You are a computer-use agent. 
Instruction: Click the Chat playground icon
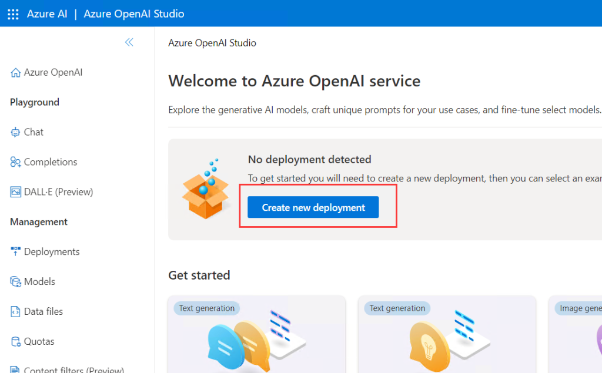coord(16,132)
